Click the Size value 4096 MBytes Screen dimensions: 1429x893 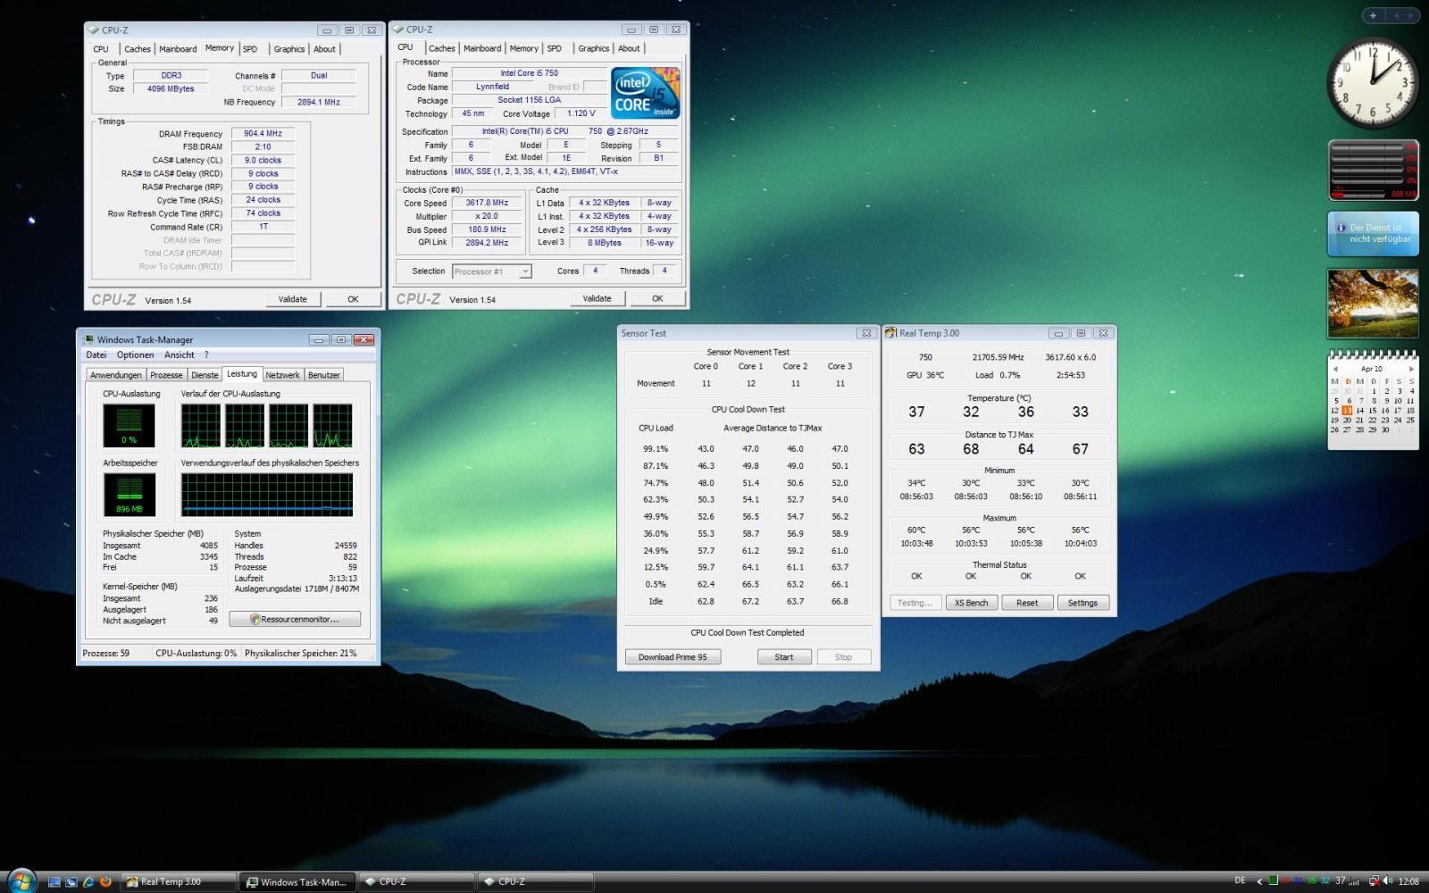[x=170, y=88]
